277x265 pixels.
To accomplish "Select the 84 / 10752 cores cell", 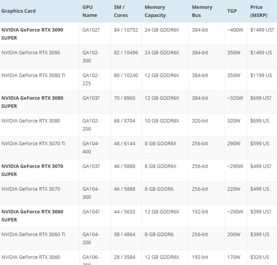I will click(x=126, y=30).
